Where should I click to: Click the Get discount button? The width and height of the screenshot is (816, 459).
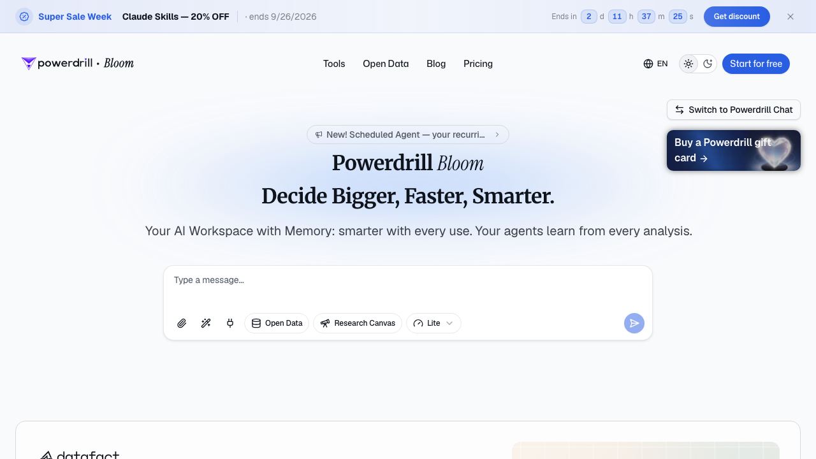tap(737, 17)
